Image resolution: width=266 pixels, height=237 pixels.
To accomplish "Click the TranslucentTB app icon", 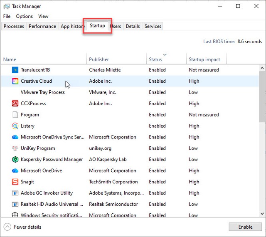I will [15, 70].
